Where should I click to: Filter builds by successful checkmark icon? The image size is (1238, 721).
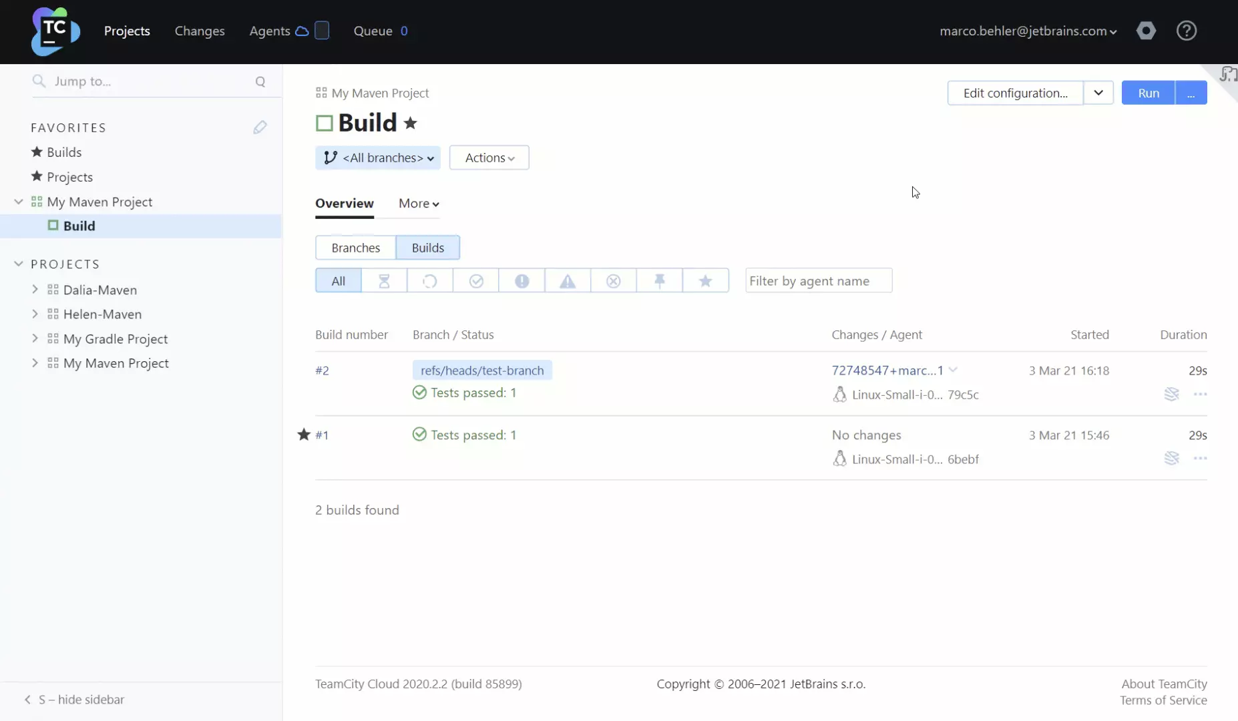click(x=476, y=281)
